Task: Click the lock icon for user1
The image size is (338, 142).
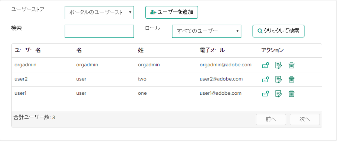Action: (265, 94)
